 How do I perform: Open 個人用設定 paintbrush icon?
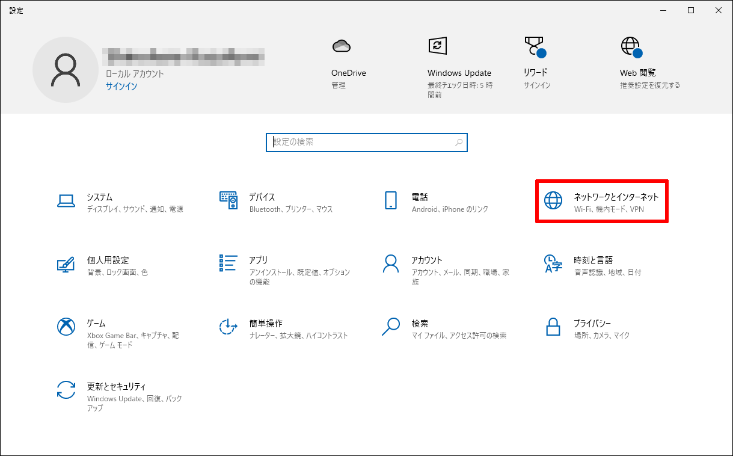pos(66,264)
